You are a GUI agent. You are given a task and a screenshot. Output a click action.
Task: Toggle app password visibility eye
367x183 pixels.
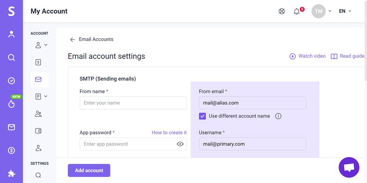pos(180,144)
